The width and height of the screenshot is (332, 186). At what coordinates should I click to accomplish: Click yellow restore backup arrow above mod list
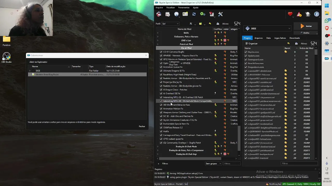(x=210, y=24)
